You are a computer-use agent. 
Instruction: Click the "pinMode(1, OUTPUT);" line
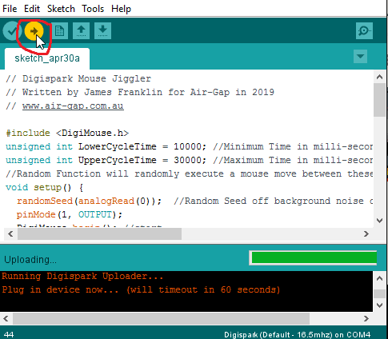pyautogui.click(x=70, y=214)
